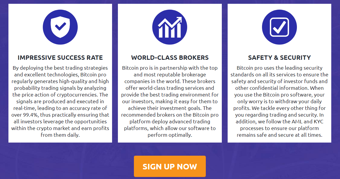Click the Impressive Success Rate card

pos(60,73)
